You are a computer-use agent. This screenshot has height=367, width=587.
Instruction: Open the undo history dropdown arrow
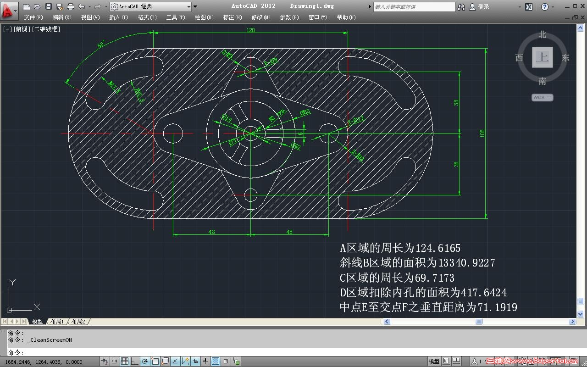[x=89, y=6]
